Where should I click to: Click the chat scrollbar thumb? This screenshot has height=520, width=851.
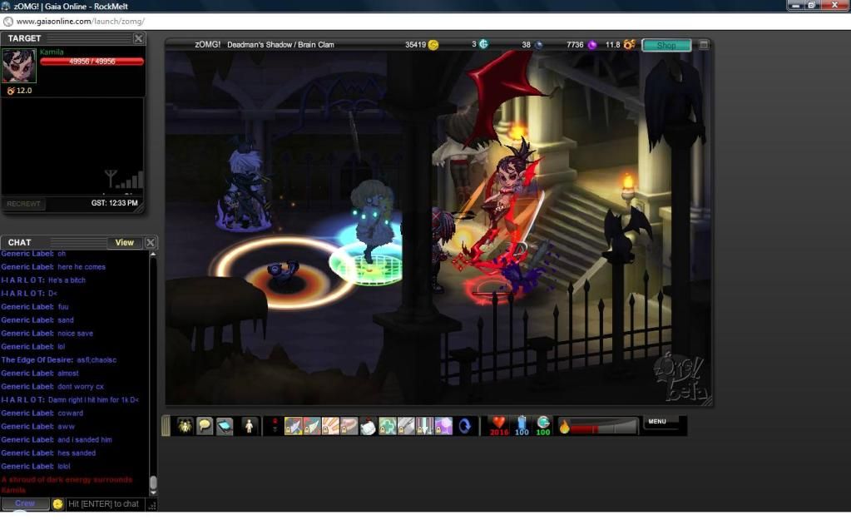[x=153, y=483]
